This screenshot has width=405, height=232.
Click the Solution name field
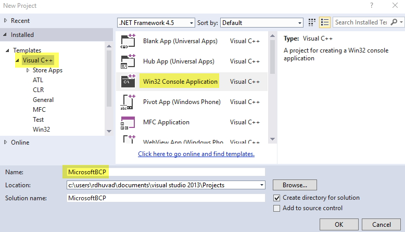coord(166,198)
